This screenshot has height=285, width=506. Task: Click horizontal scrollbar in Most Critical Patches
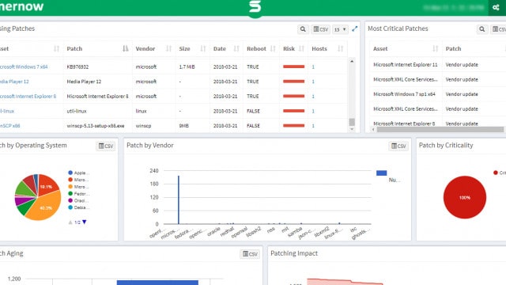coord(440,130)
